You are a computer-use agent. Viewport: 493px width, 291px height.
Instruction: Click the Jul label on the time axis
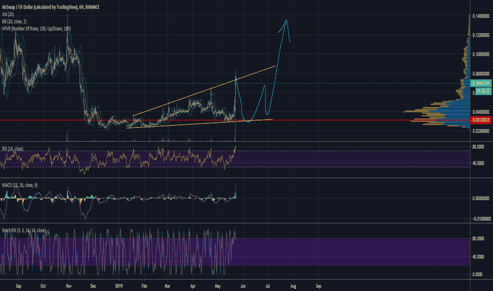tap(268, 286)
